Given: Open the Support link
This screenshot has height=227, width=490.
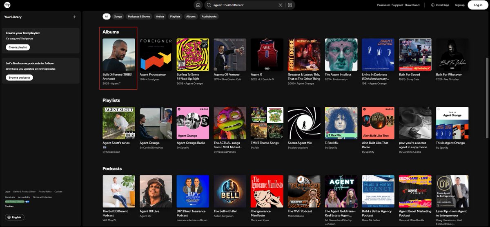Looking at the screenshot, I should (x=397, y=5).
